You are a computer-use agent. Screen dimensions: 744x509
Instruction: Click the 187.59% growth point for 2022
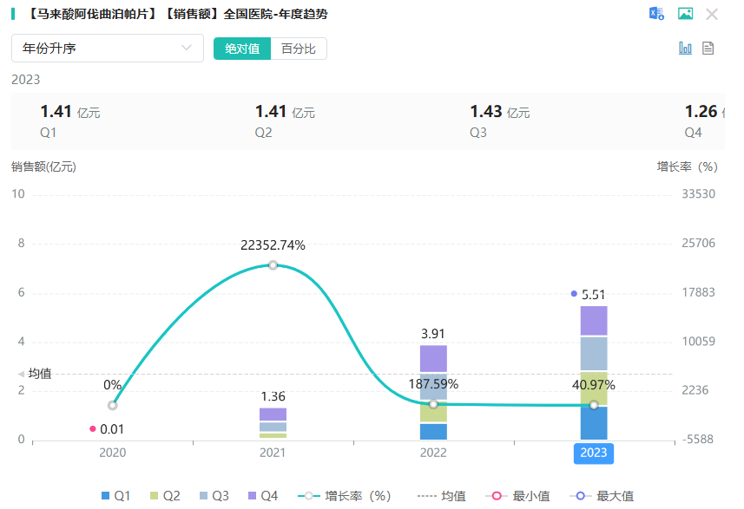[x=433, y=404]
